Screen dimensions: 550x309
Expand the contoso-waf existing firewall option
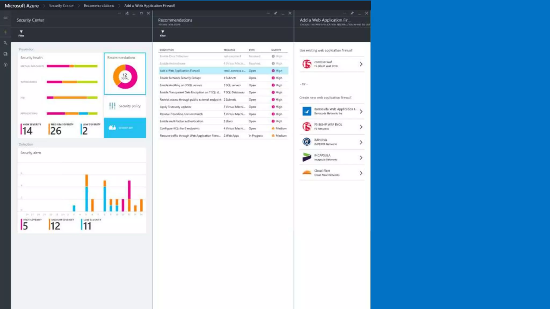coord(361,64)
